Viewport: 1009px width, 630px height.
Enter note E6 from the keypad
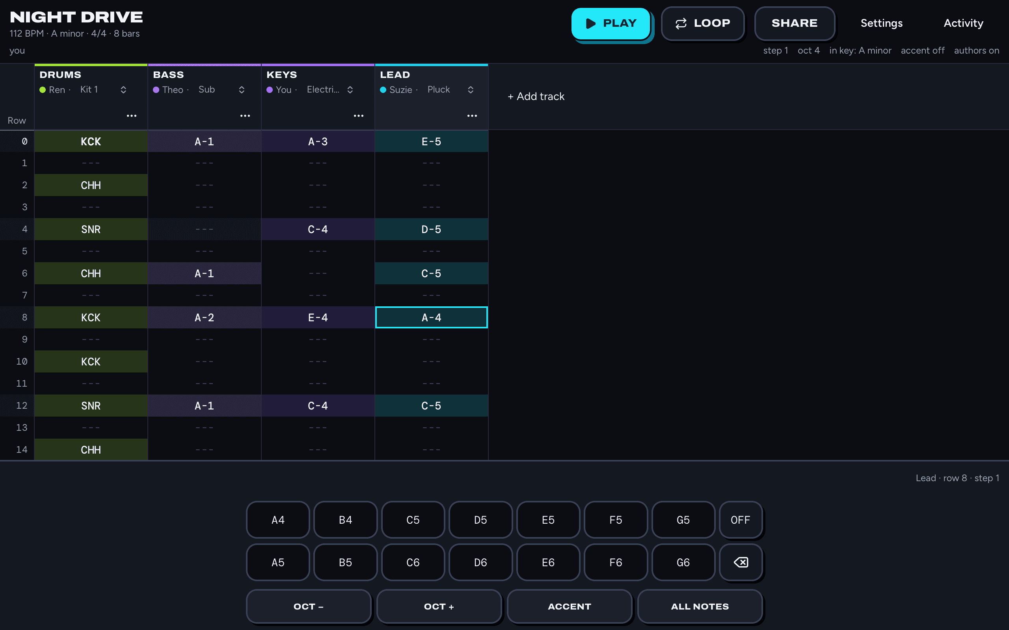click(x=548, y=562)
